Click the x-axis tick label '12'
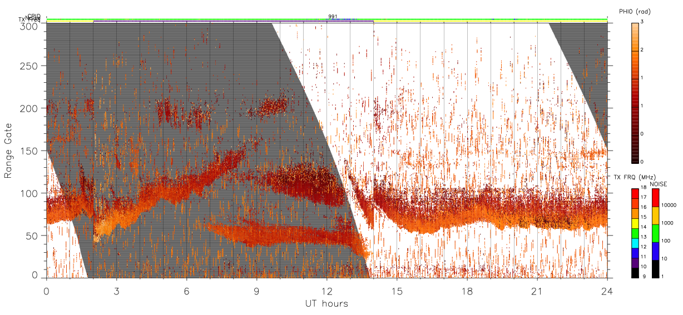The width and height of the screenshot is (683, 315). coord(326,291)
